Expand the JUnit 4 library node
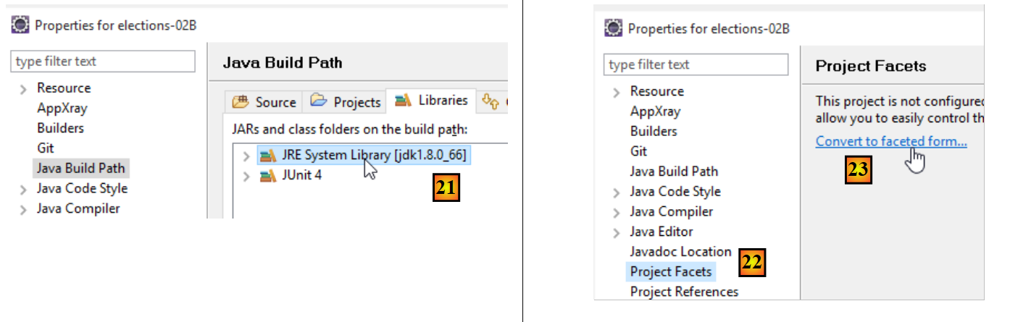The image size is (1010, 322). 246,176
